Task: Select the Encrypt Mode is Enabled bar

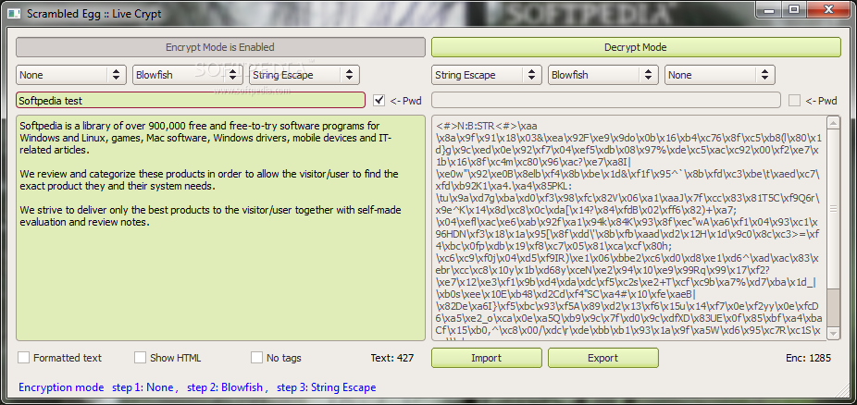Action: [220, 47]
